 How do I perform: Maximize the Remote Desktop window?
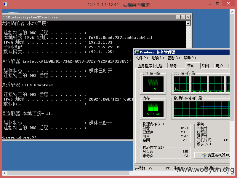coord(218,4)
